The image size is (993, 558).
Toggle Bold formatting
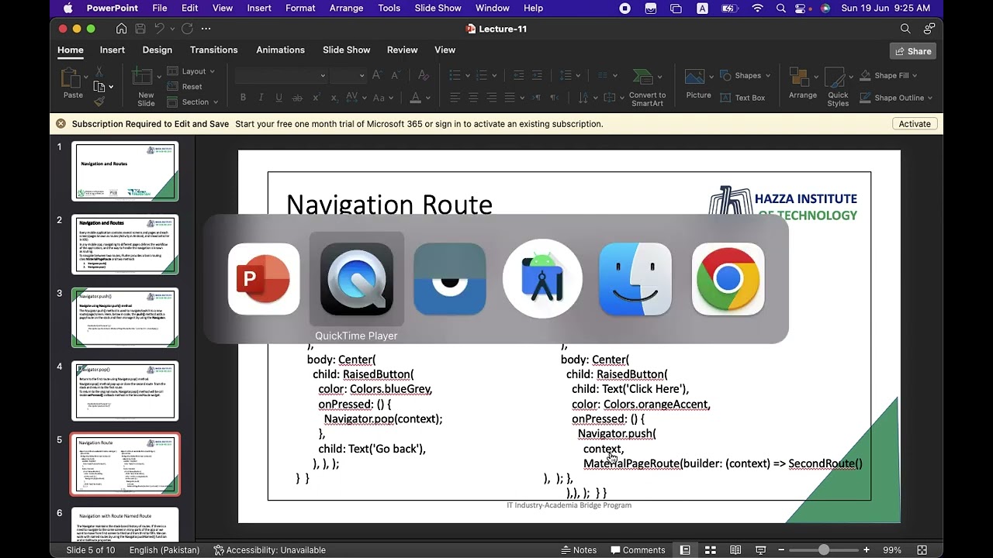243,98
